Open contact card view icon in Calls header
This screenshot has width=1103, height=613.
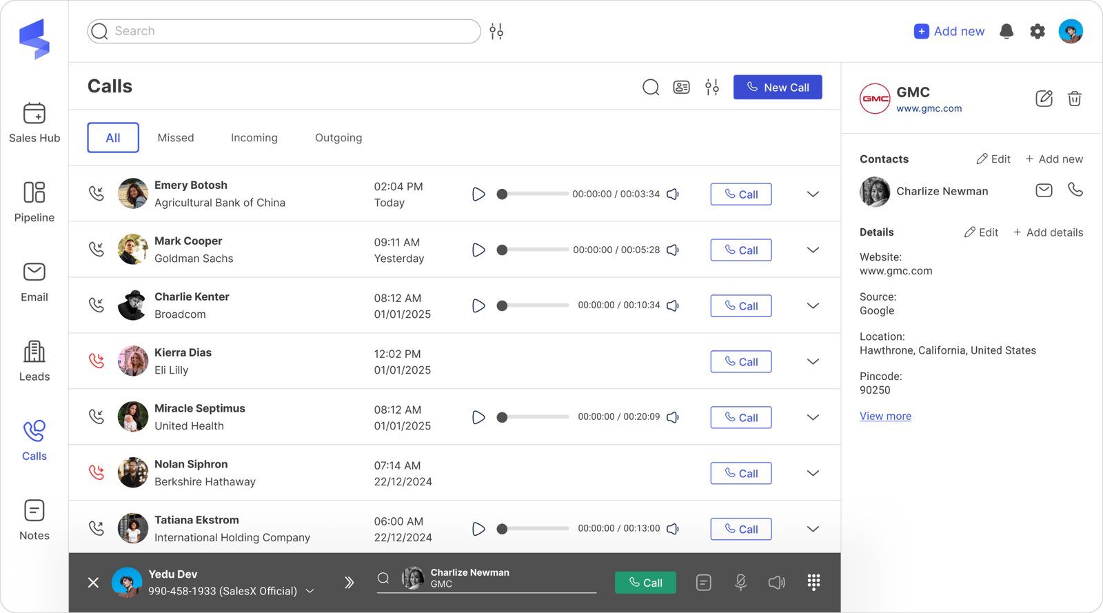tap(681, 87)
